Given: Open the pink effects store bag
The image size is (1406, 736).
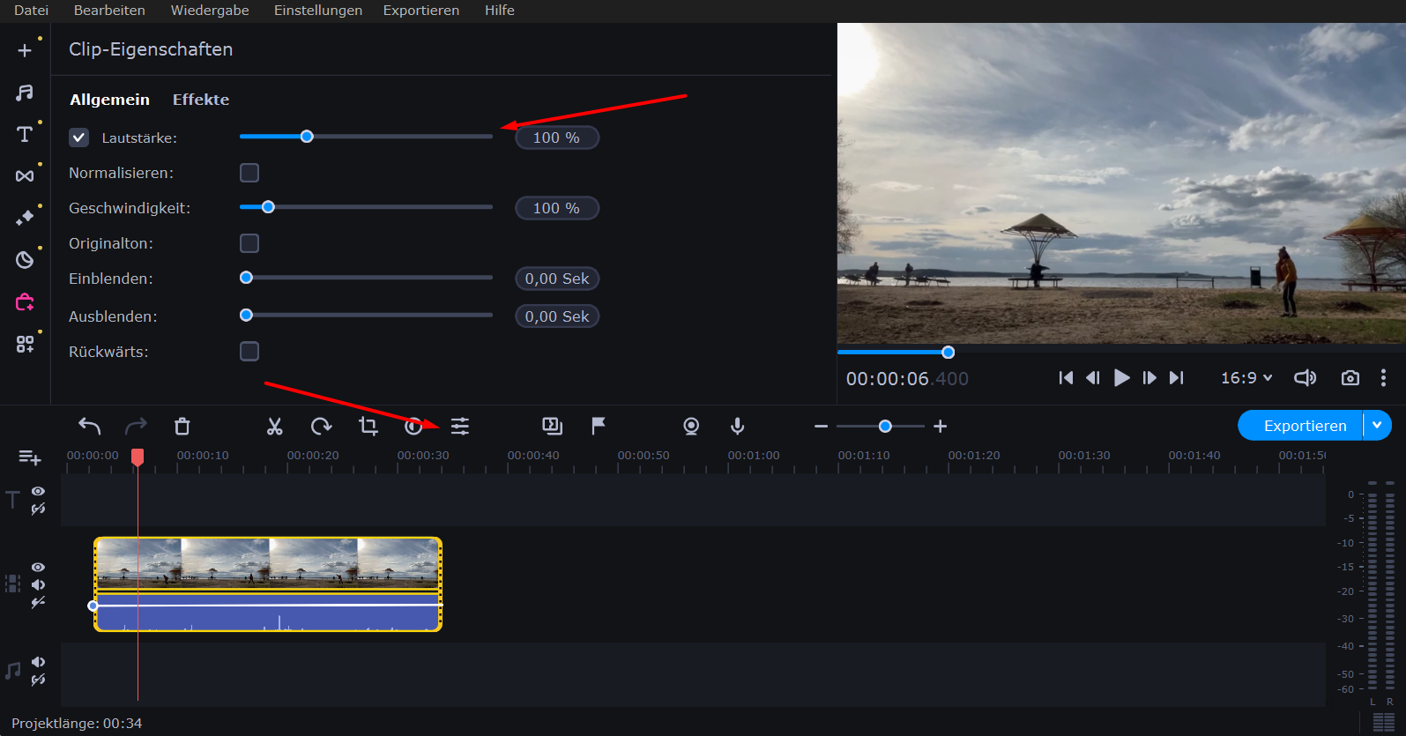Looking at the screenshot, I should point(25,302).
